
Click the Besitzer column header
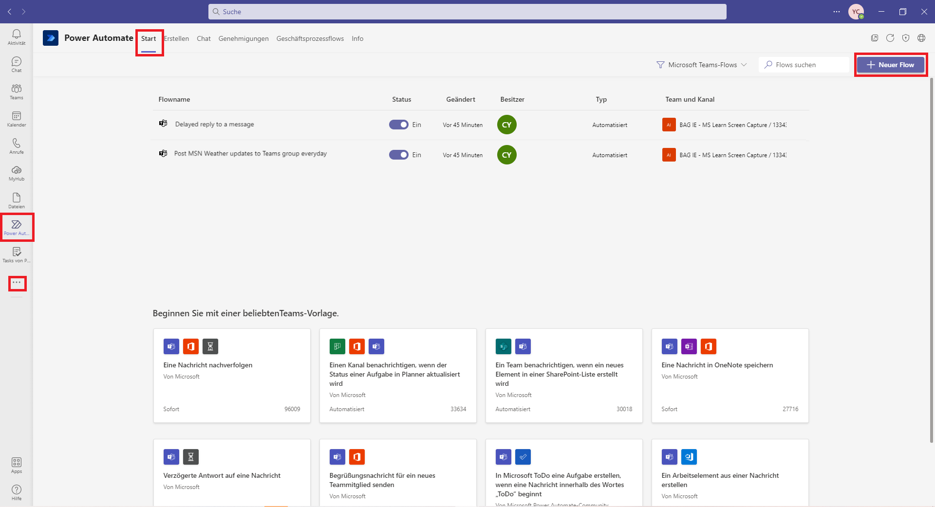click(512, 99)
